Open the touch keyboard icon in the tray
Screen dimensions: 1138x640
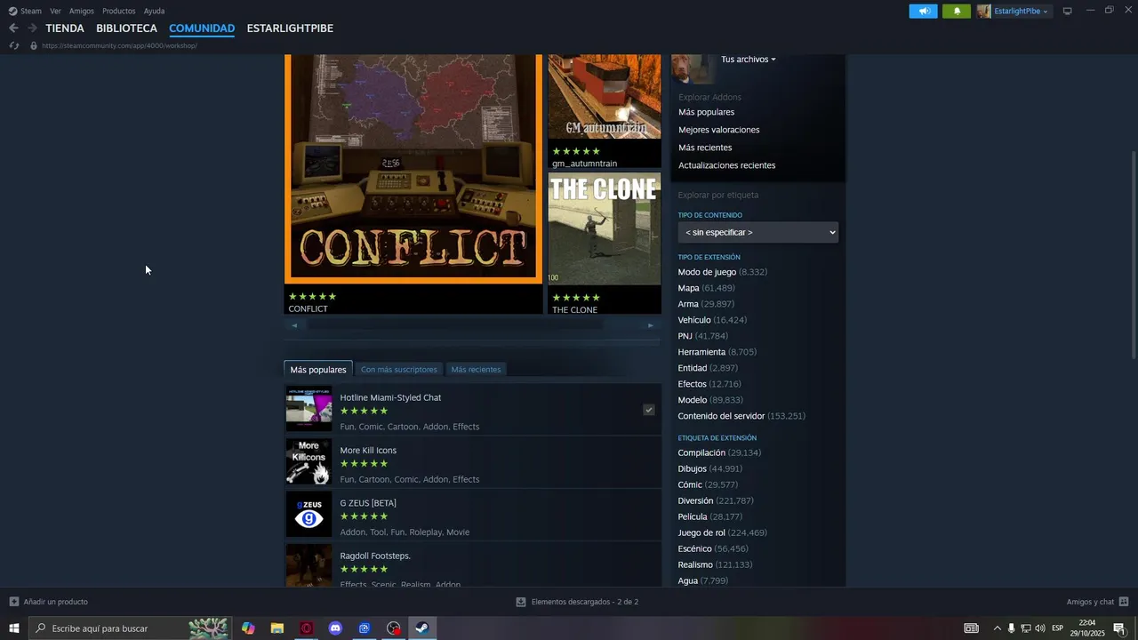coord(972,628)
